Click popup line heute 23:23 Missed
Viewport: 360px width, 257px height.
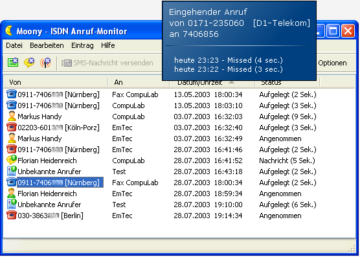click(x=229, y=60)
